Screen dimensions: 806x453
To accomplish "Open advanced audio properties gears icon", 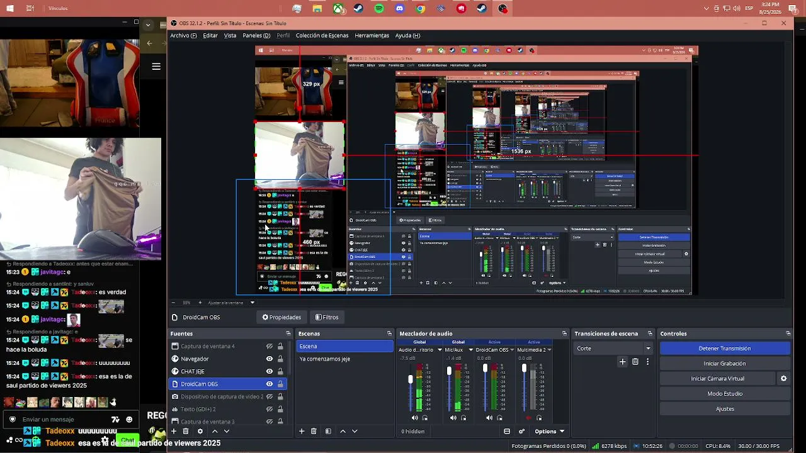I will click(521, 431).
